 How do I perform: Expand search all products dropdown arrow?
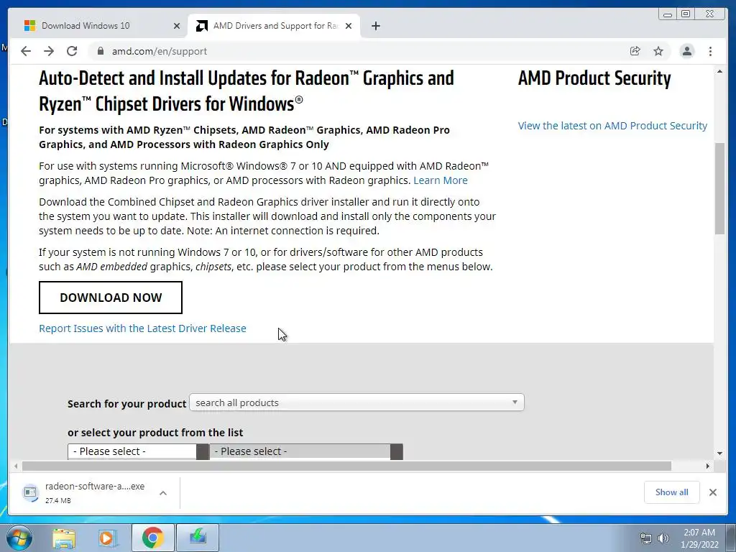point(515,402)
